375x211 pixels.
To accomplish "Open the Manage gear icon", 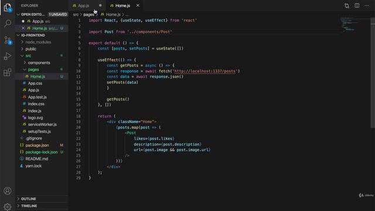I will [8, 206].
